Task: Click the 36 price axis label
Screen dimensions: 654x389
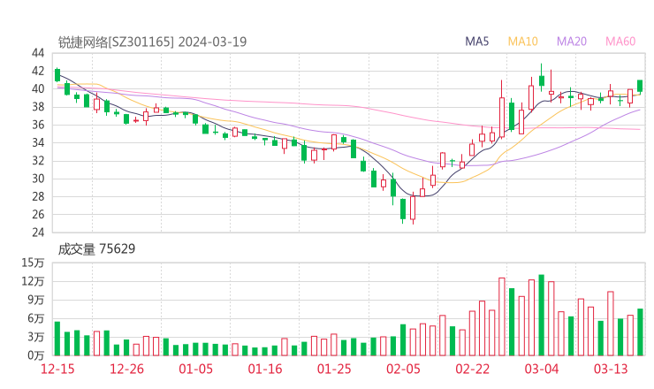Action: tap(38, 125)
